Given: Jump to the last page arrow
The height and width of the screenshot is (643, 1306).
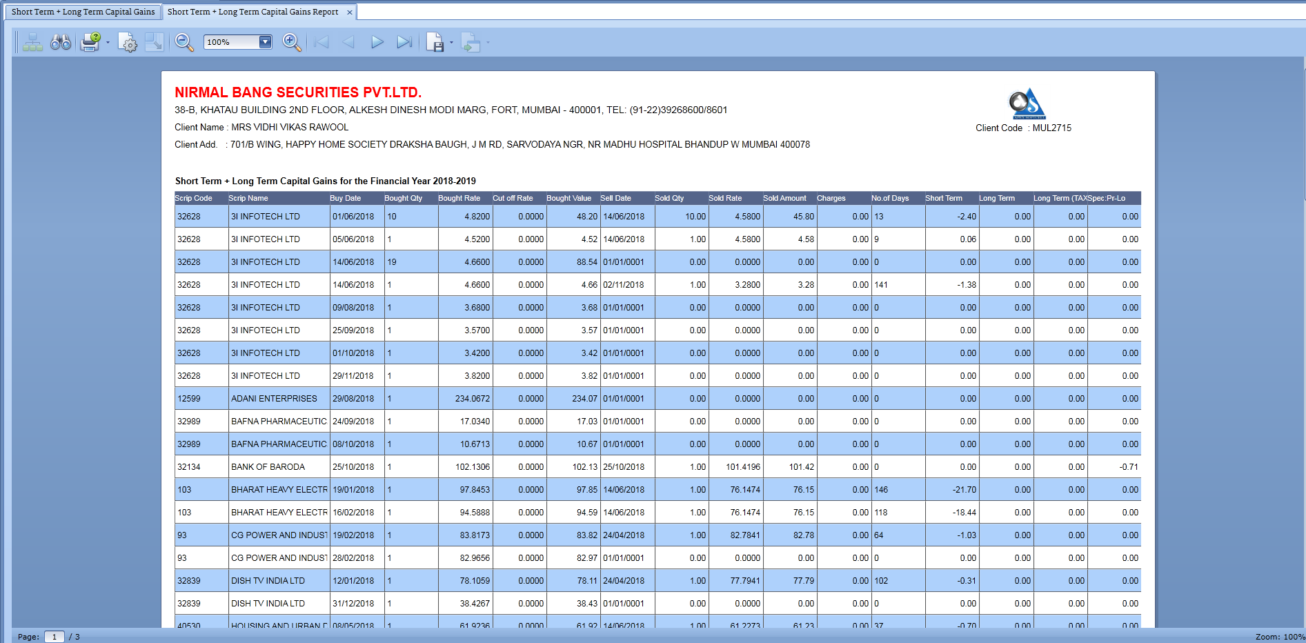Looking at the screenshot, I should click(404, 43).
